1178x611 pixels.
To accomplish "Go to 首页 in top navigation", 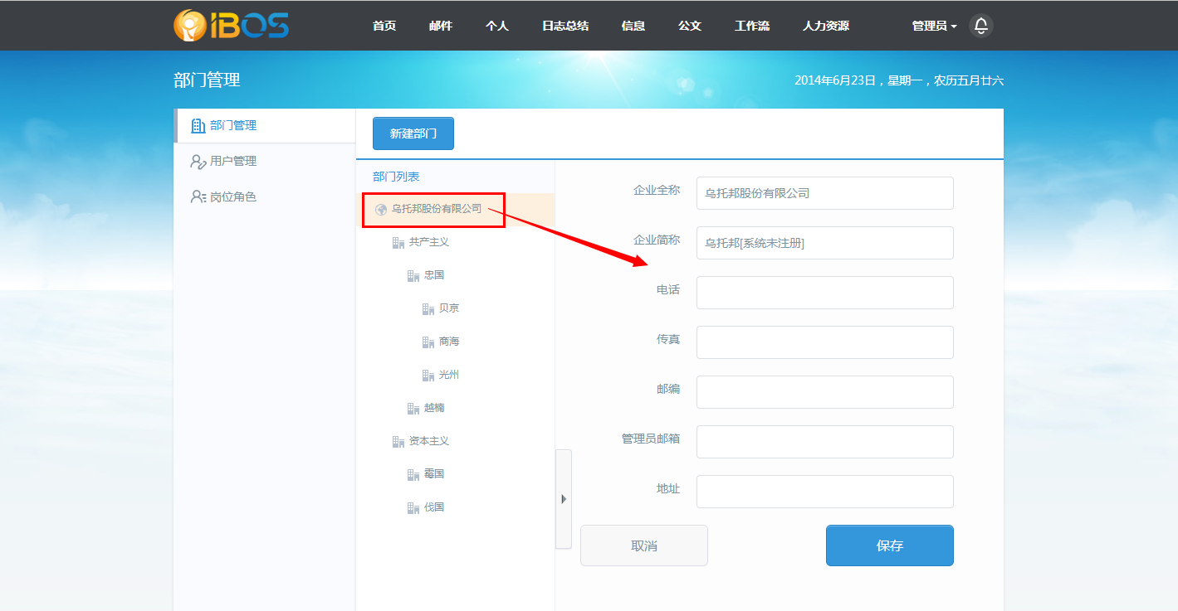I will pos(384,26).
